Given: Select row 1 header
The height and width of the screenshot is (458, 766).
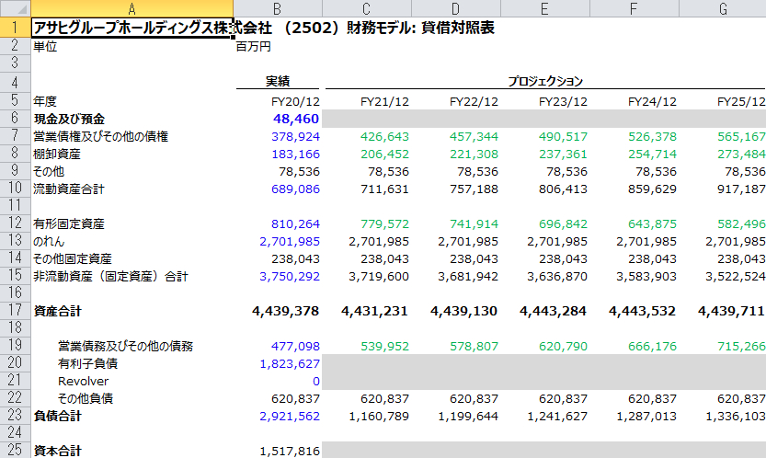Looking at the screenshot, I should [15, 28].
